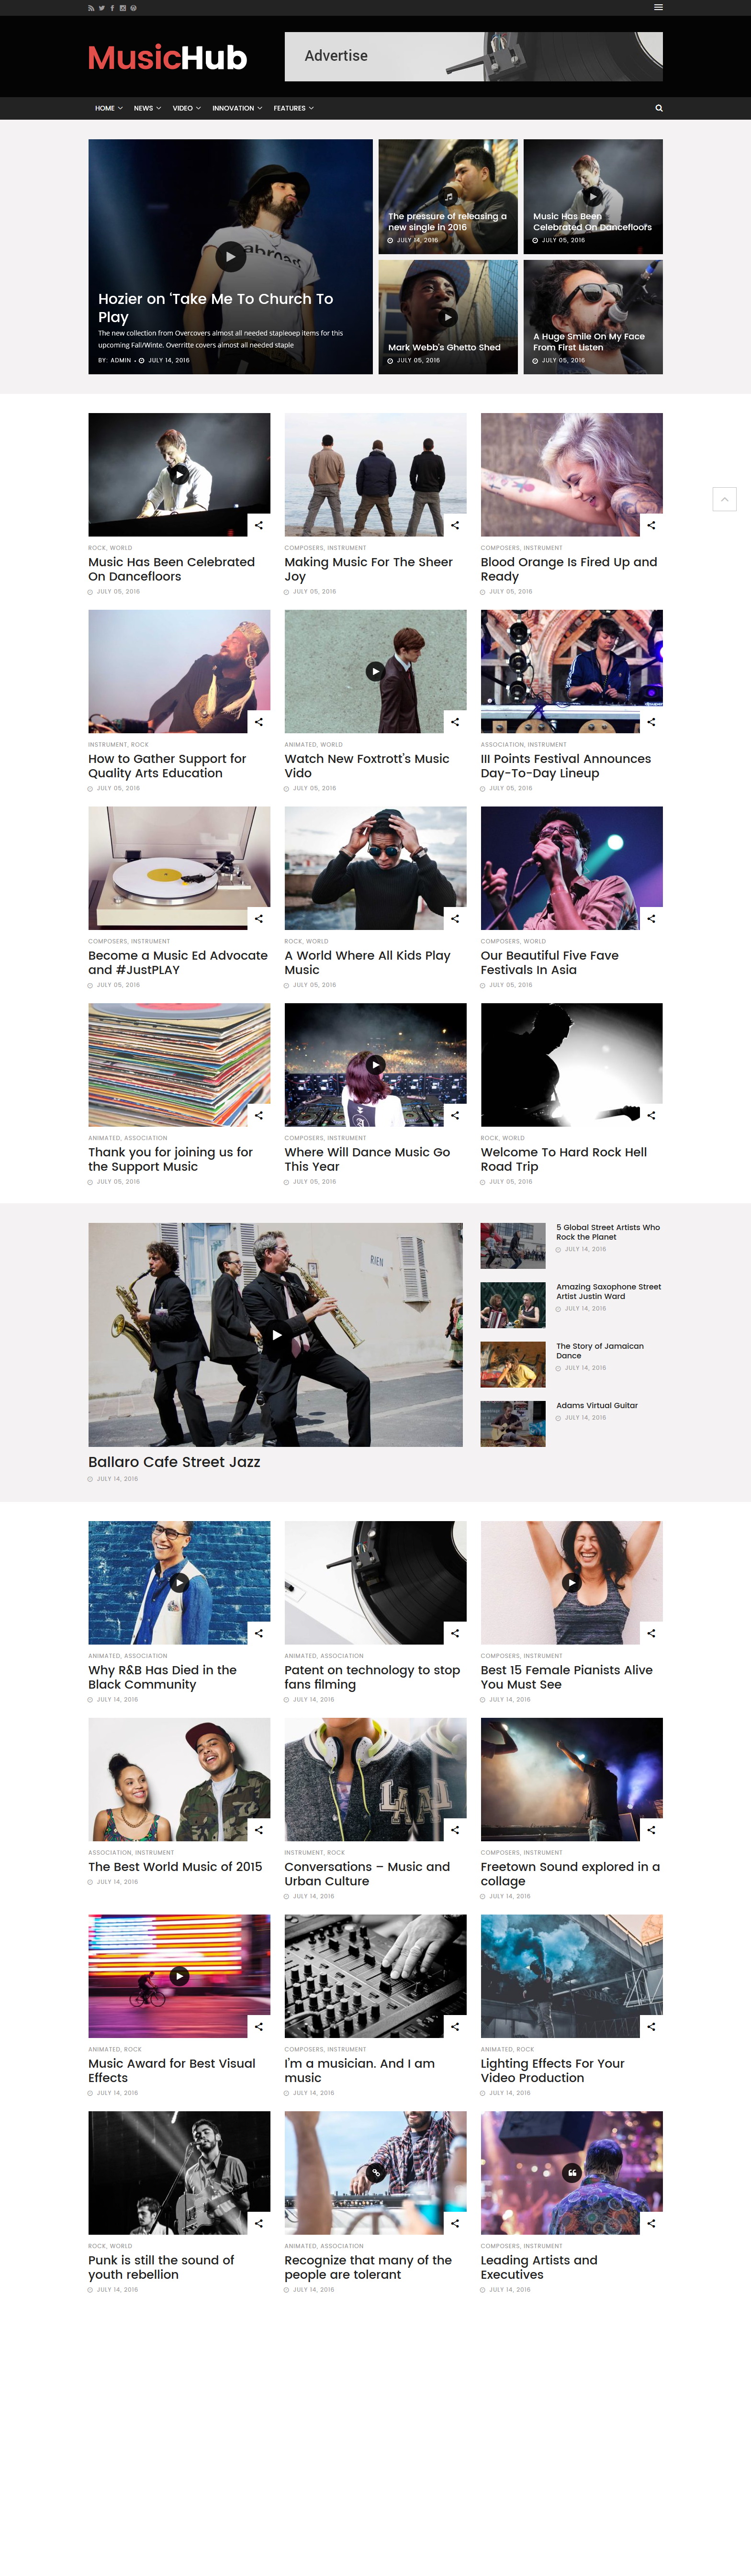Expand the News dropdown menu
This screenshot has width=751, height=2576.
[147, 108]
